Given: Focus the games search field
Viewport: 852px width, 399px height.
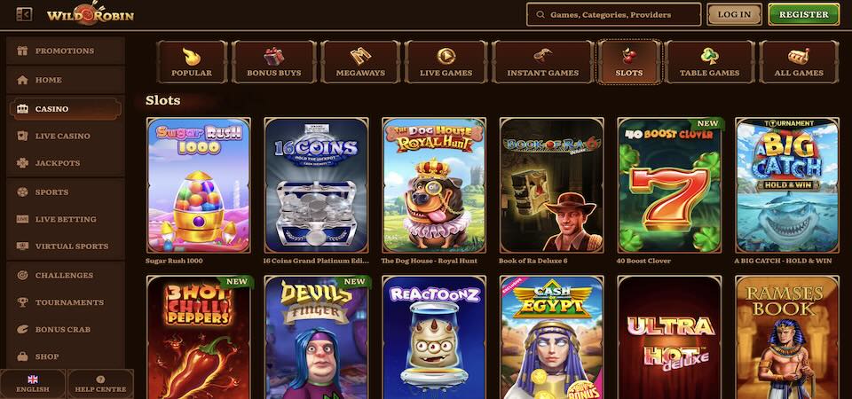Looking at the screenshot, I should [614, 15].
